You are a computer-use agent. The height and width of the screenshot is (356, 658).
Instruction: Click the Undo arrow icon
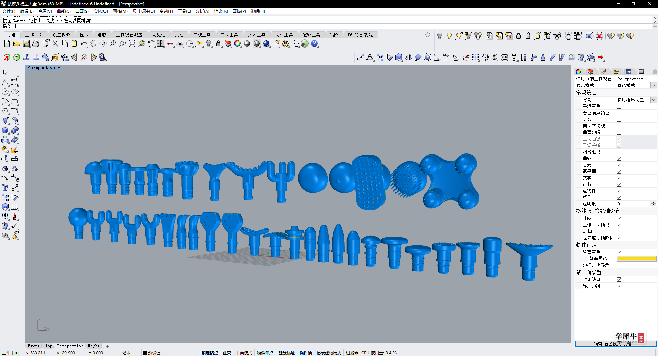pos(84,44)
